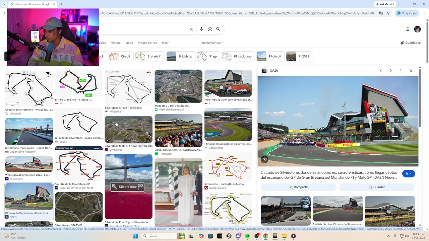The height and width of the screenshot is (241, 429).
Task: Go back with the browser back arrow
Action: pos(5,13)
